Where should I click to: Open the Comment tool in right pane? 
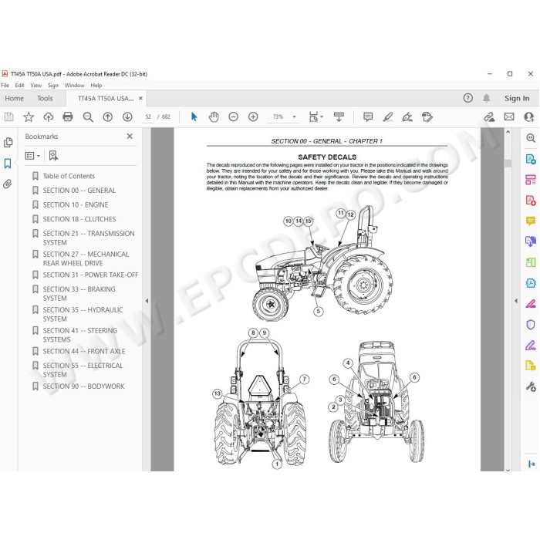click(531, 221)
